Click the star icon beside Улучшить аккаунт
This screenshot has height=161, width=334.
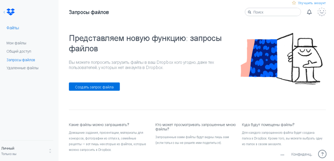(294, 3)
